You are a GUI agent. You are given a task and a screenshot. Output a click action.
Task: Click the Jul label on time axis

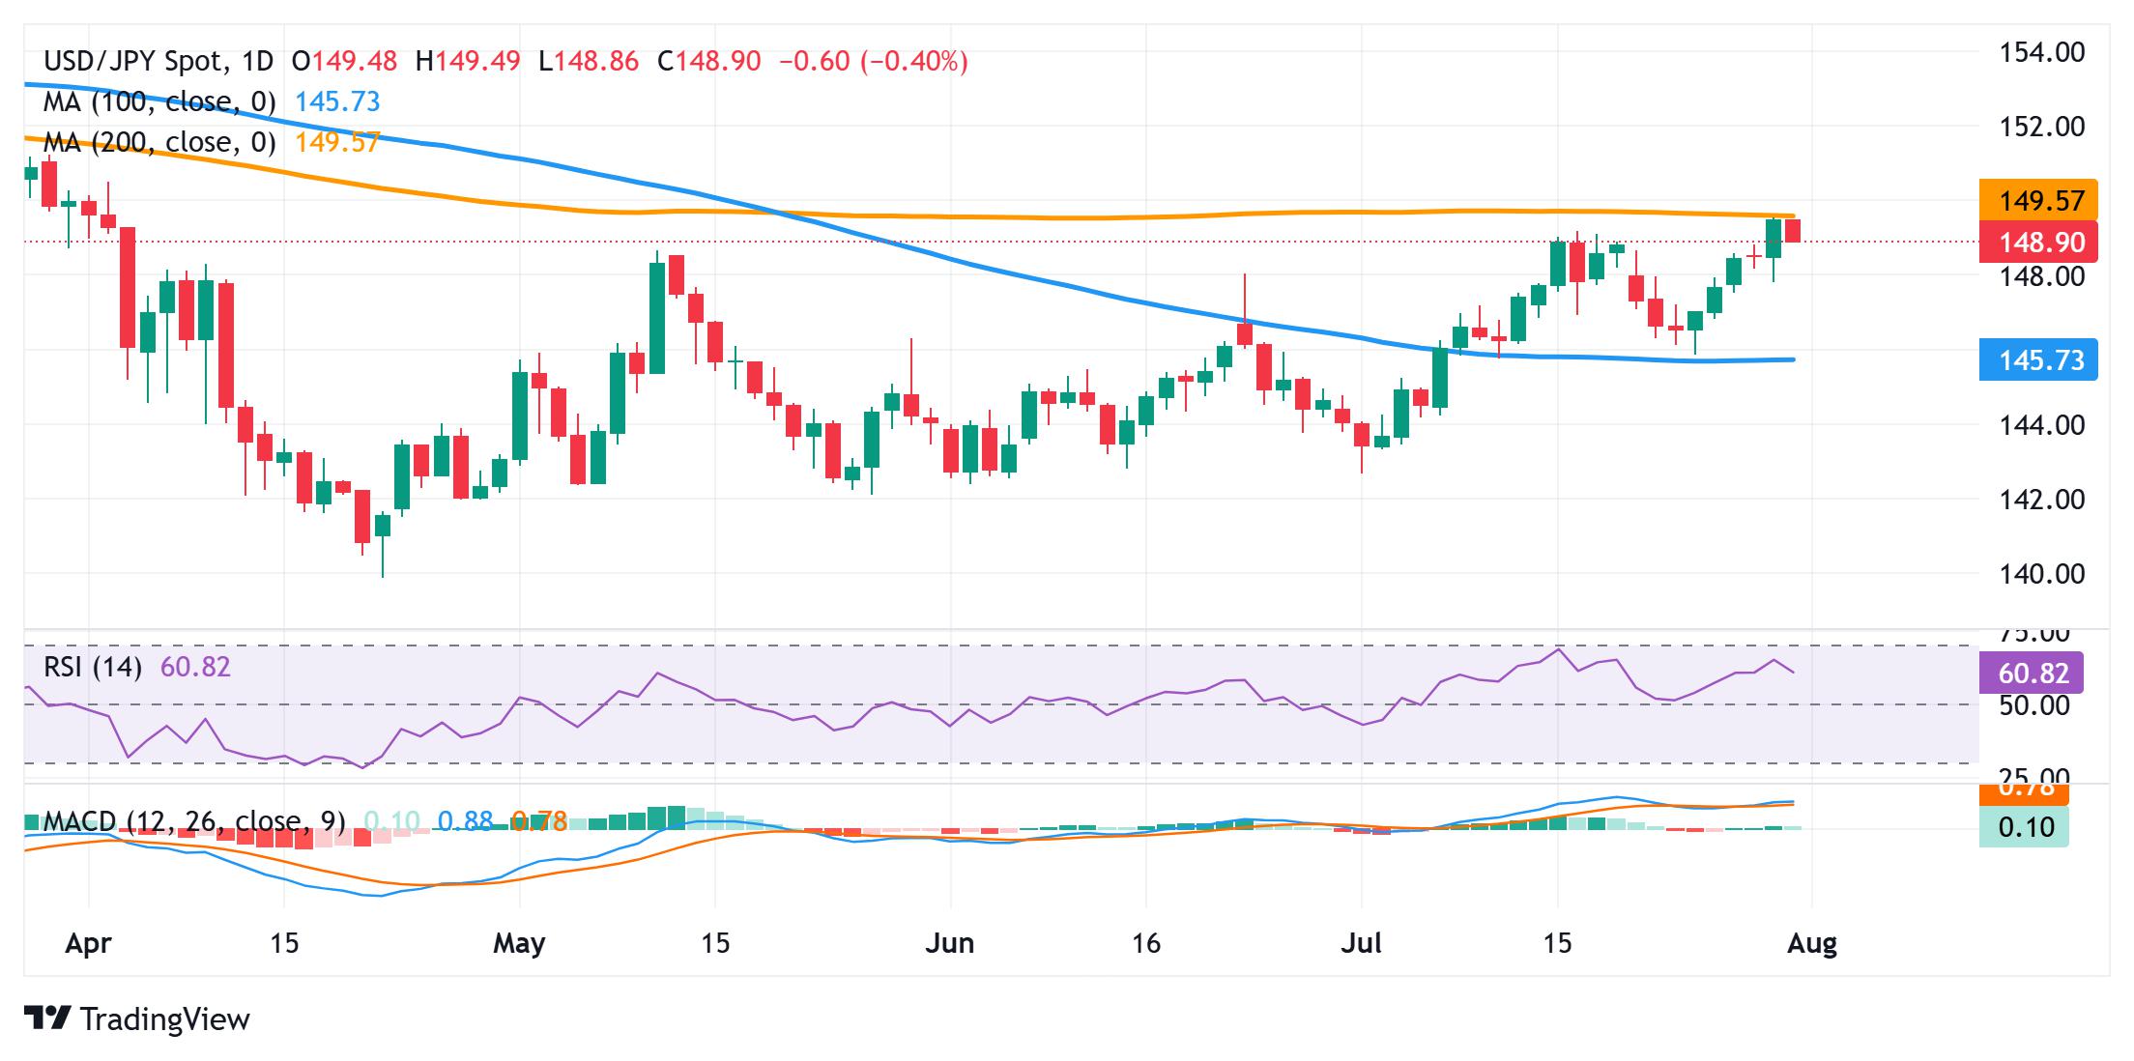pyautogui.click(x=1361, y=942)
